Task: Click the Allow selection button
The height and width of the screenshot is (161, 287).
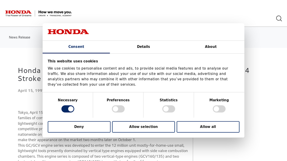Action: coord(143,127)
